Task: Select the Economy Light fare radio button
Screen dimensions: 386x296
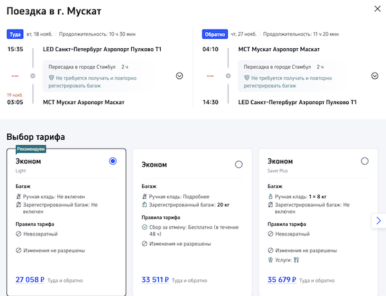Action: click(x=113, y=162)
